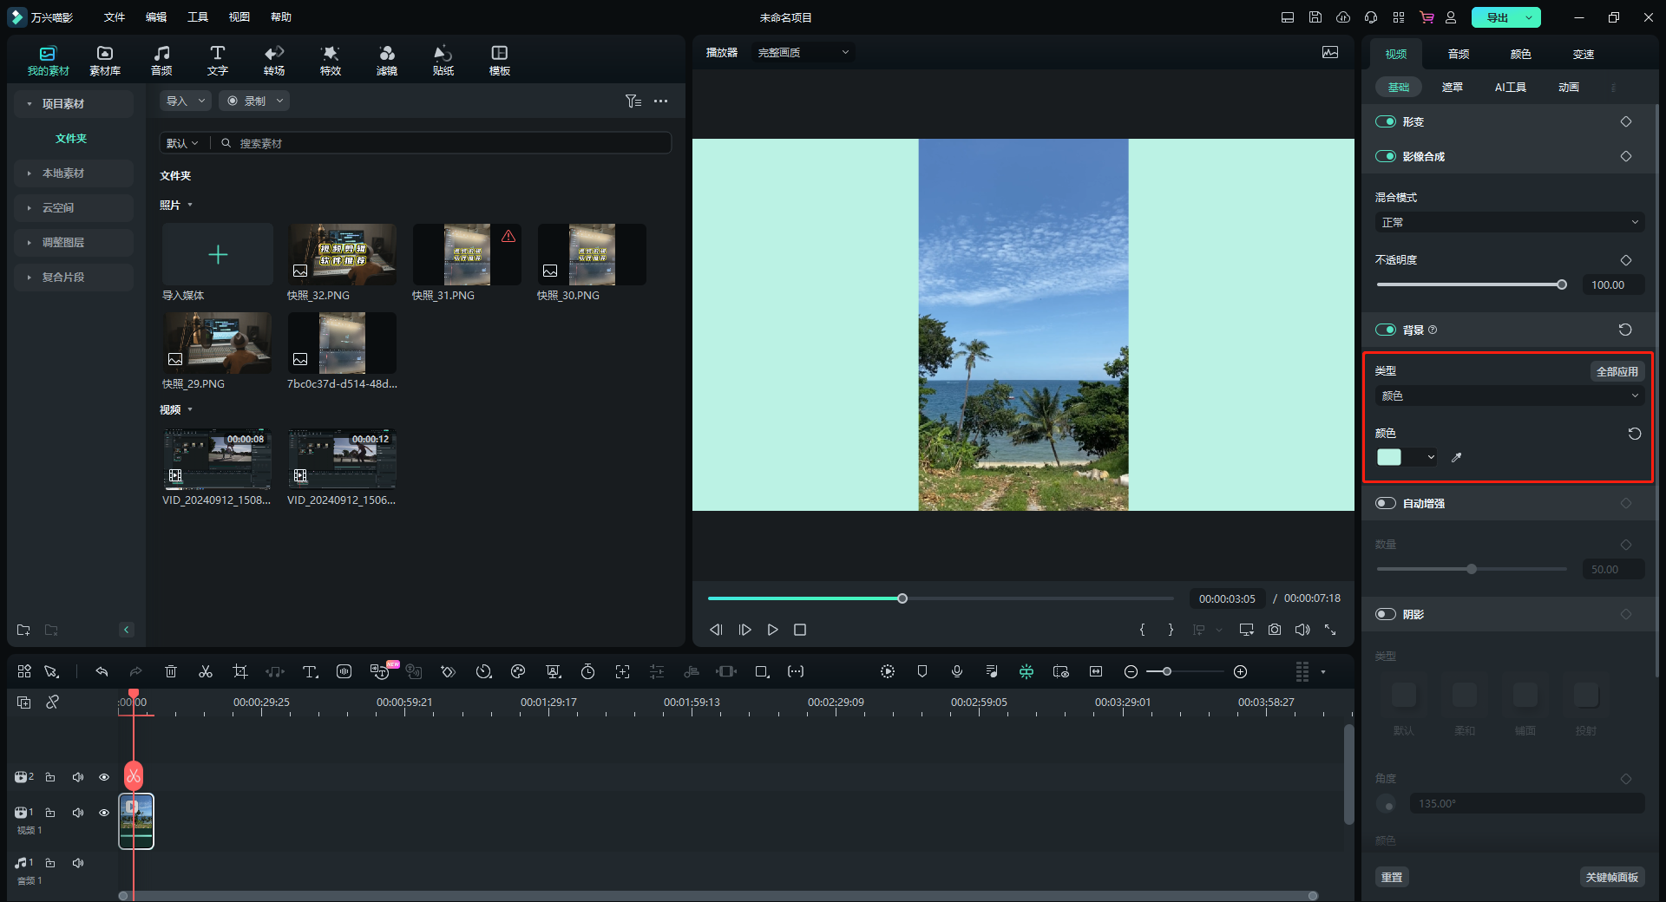Open the 特效 effects panel
The image size is (1666, 902).
point(330,60)
